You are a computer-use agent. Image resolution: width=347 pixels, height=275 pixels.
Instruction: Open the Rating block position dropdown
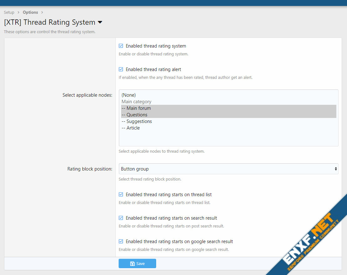click(x=228, y=169)
